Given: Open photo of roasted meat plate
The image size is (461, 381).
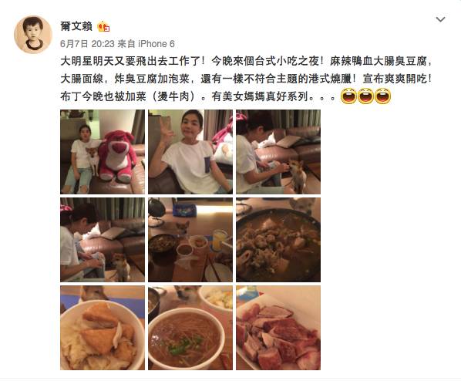Looking at the screenshot, I should point(278,328).
